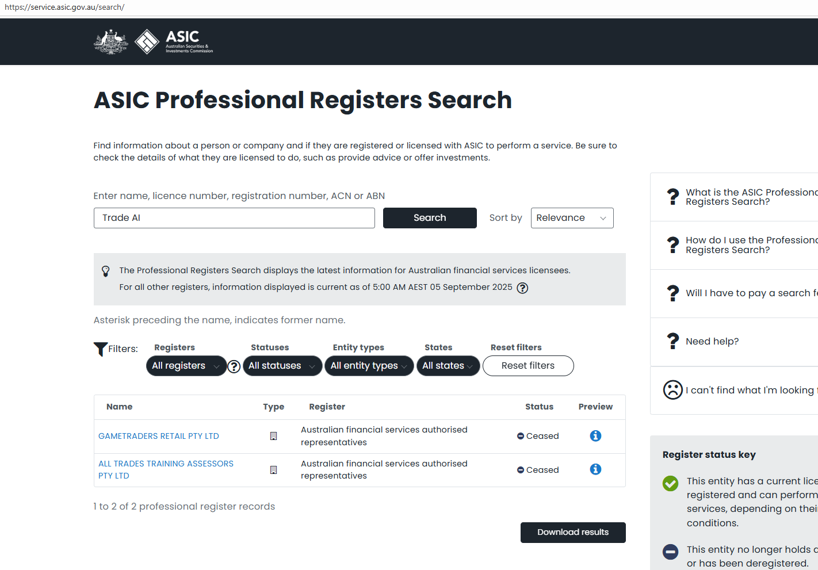Click green tick icon in Register status key
The height and width of the screenshot is (570, 818).
click(671, 484)
